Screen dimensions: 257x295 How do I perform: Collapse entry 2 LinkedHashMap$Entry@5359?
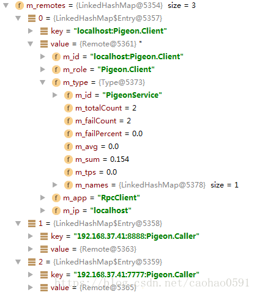click(18, 262)
